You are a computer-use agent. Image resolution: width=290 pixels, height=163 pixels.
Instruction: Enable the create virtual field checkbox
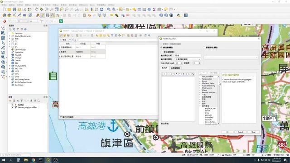[x=162, y=52]
